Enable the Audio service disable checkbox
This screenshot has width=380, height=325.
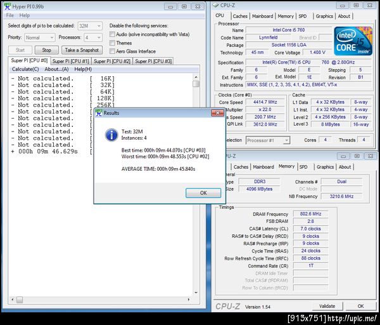(x=112, y=34)
